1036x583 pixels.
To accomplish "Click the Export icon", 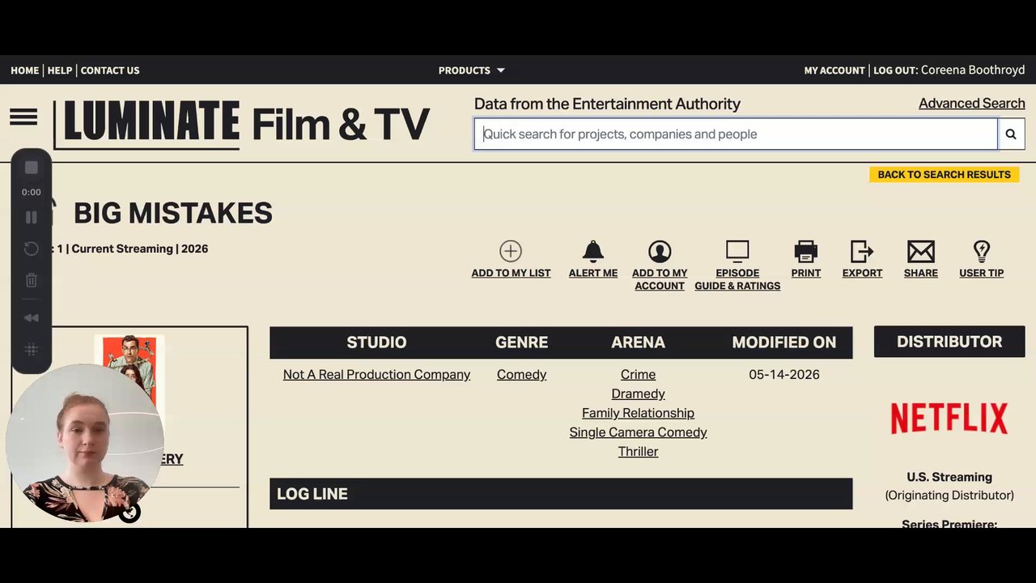I will [x=862, y=251].
